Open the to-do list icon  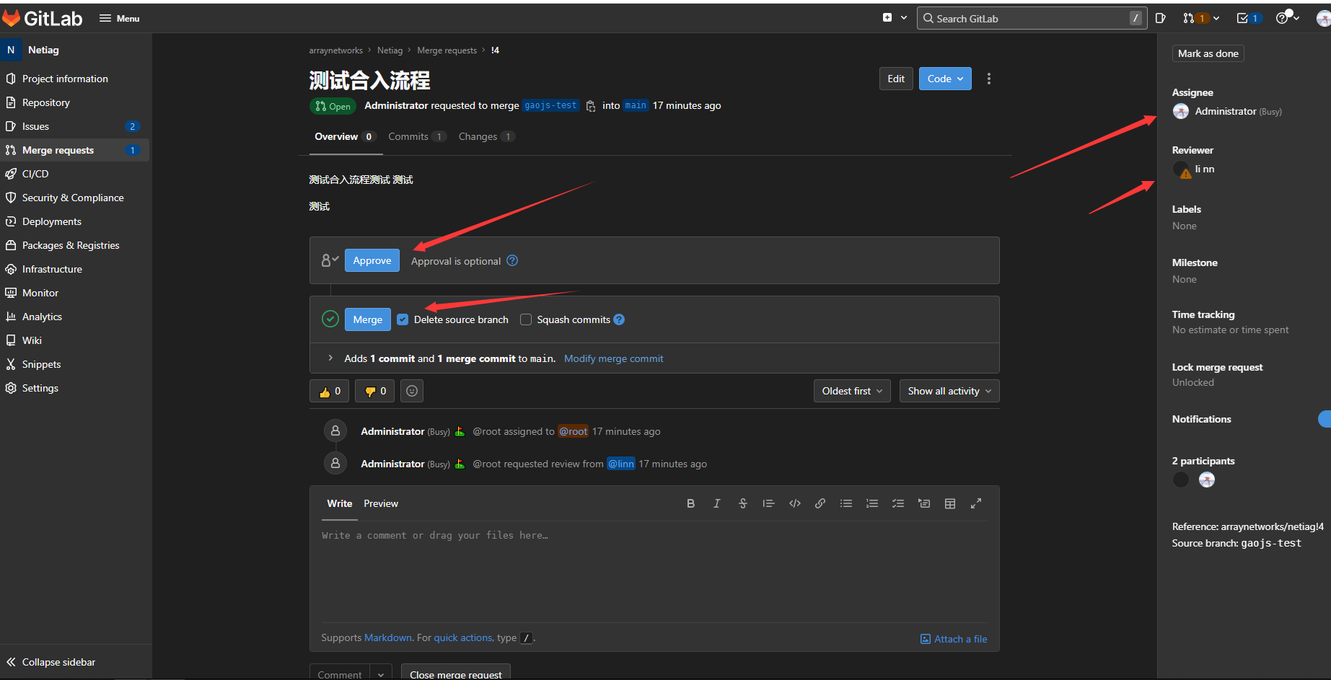coord(1248,18)
